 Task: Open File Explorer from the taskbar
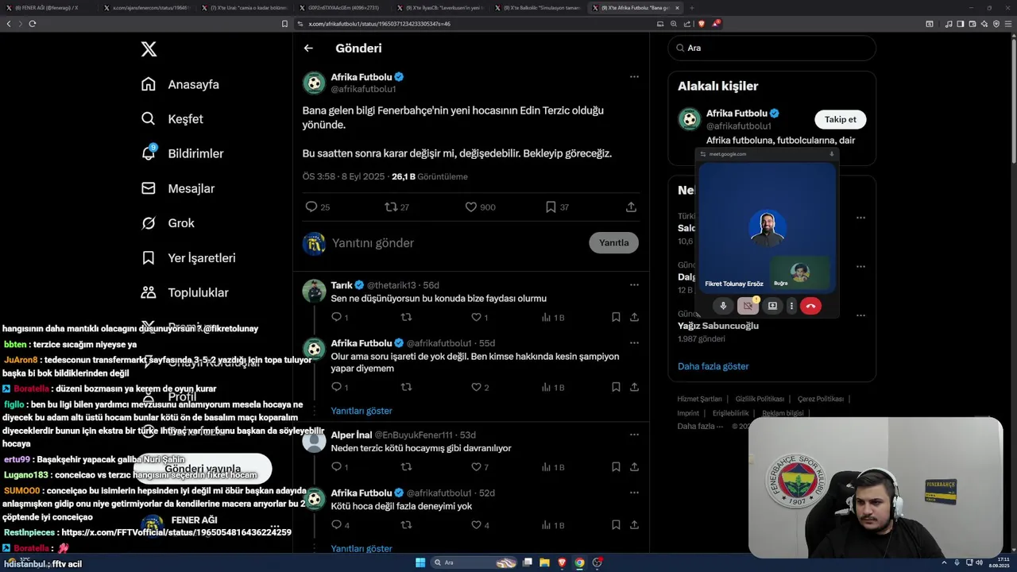click(x=544, y=562)
